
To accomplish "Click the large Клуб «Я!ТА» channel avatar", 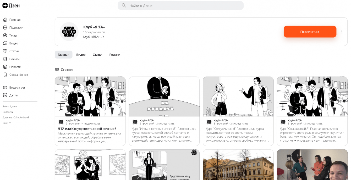I will click(x=69, y=32).
